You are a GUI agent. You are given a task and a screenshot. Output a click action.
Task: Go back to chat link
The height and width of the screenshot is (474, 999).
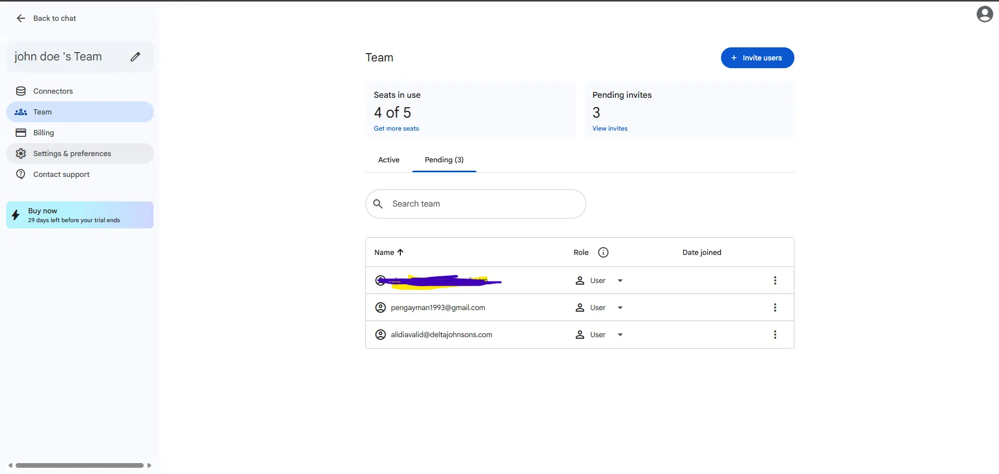coord(55,18)
